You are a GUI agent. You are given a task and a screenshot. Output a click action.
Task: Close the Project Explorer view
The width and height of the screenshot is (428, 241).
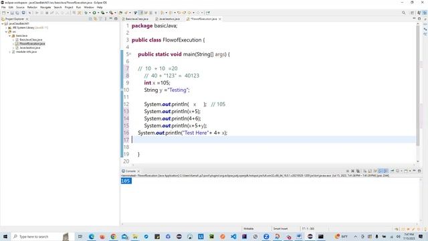27,19
